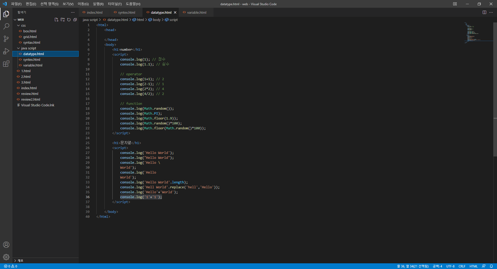
Task: Open the 이동(G) menu
Action: click(83, 4)
